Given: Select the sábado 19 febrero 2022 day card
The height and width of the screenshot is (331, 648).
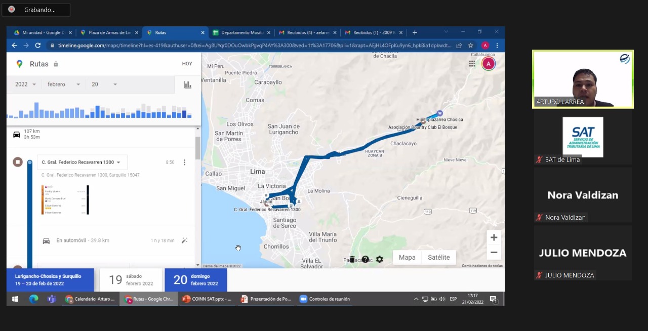Looking at the screenshot, I should [131, 280].
